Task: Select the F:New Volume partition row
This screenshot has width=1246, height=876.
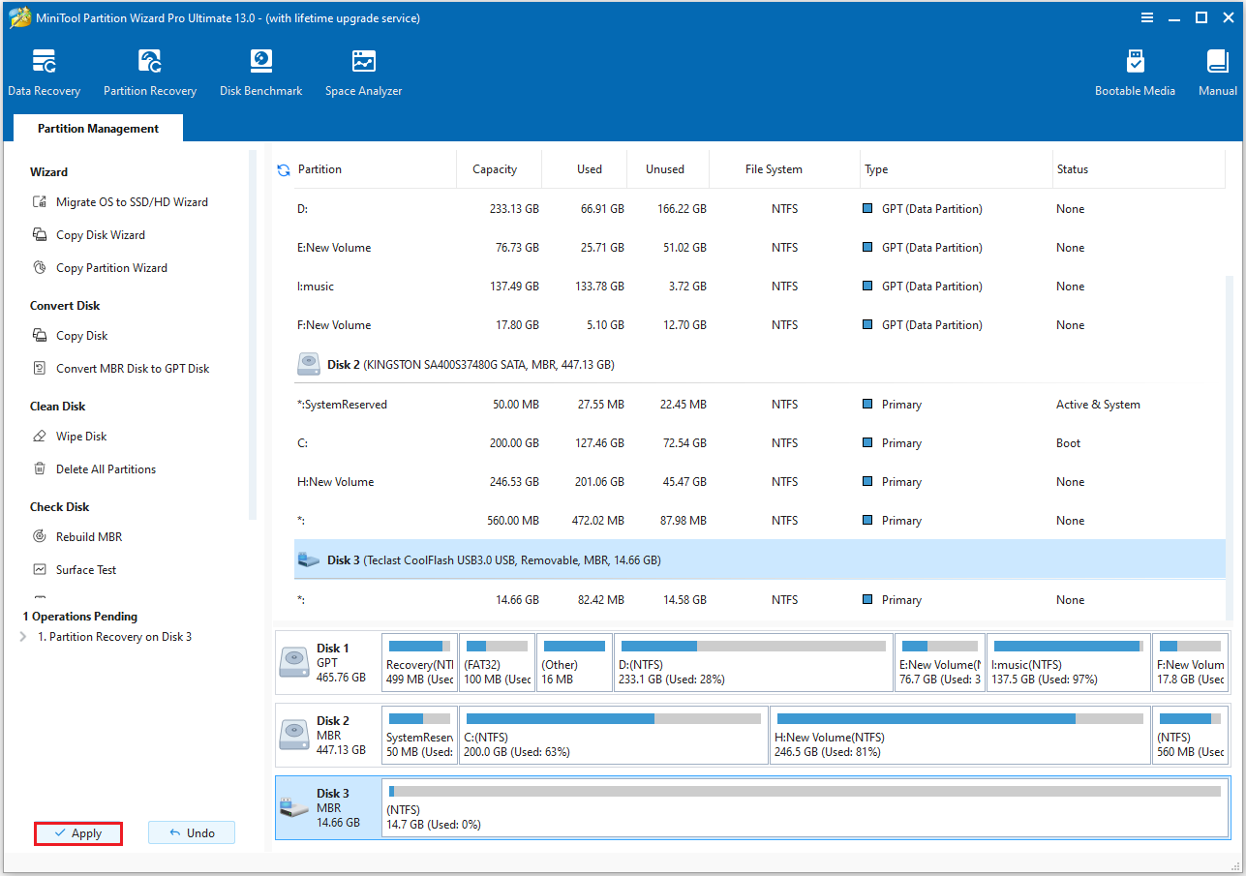Action: click(760, 325)
